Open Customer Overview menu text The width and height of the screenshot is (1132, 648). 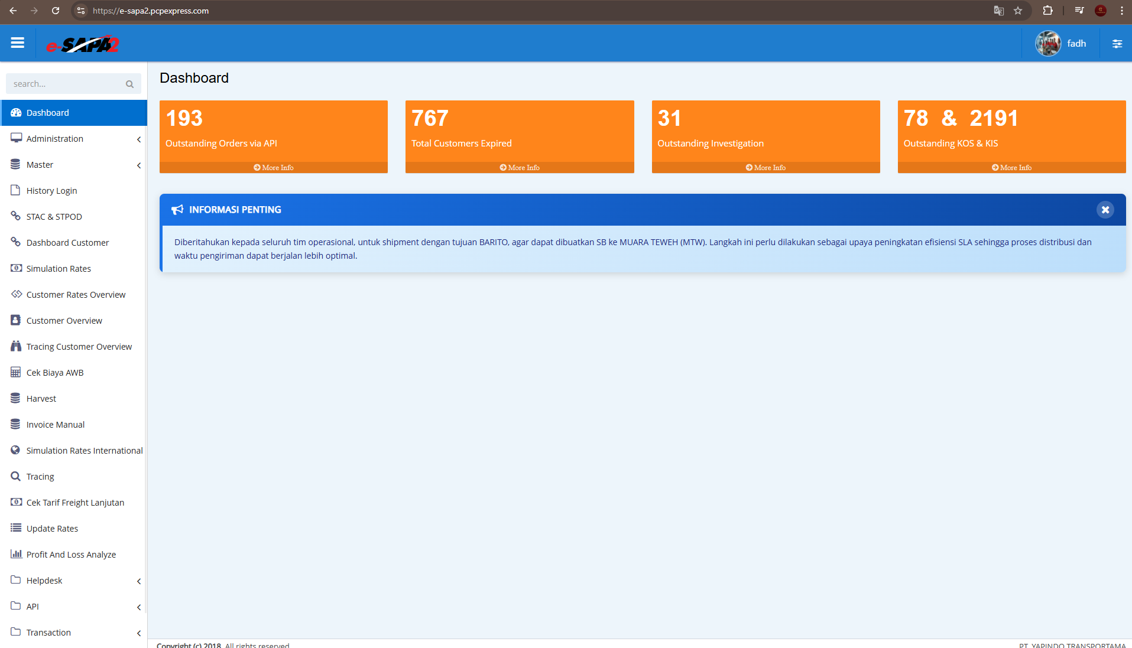pyautogui.click(x=64, y=321)
